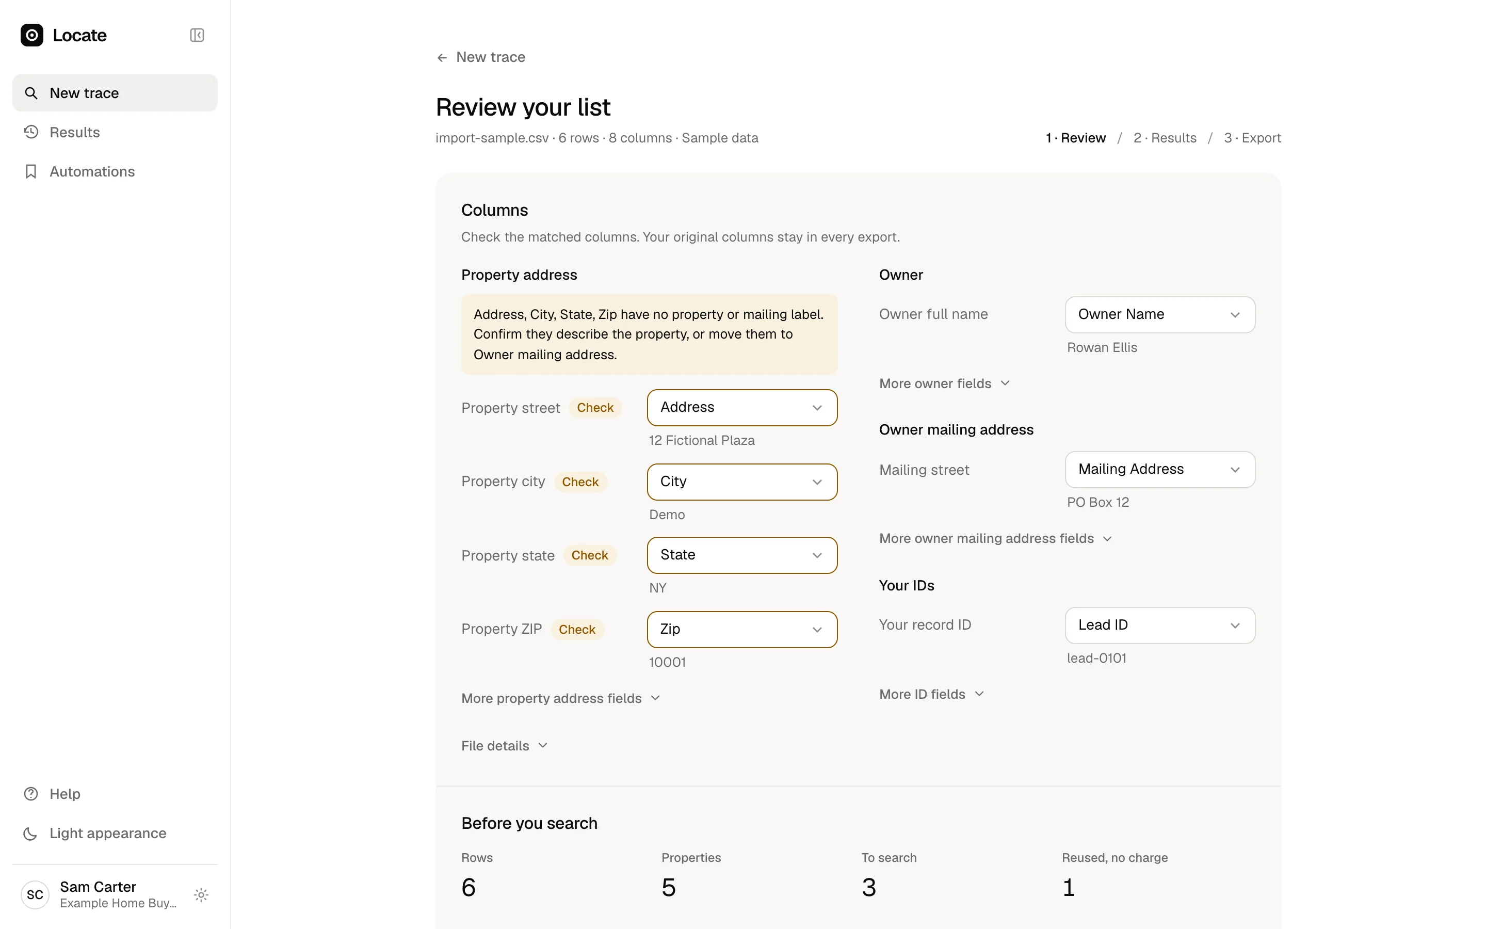Image resolution: width=1486 pixels, height=929 pixels.
Task: Open Results history clock icon
Action: [31, 132]
